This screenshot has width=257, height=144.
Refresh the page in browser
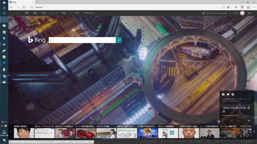[24, 7]
